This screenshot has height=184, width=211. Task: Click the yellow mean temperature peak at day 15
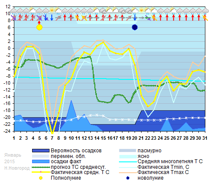click(x=103, y=42)
